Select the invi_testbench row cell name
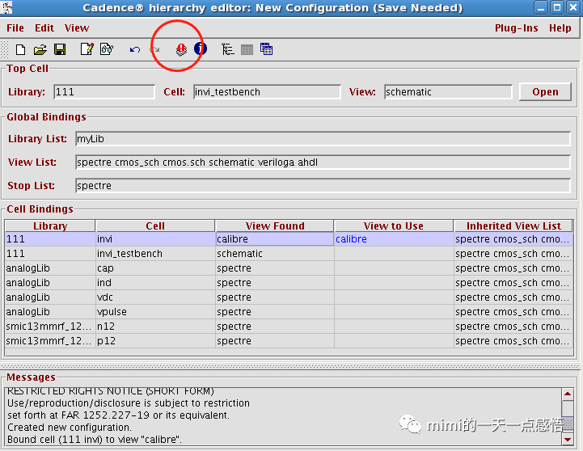Viewport: 583px width, 451px height. 129,254
